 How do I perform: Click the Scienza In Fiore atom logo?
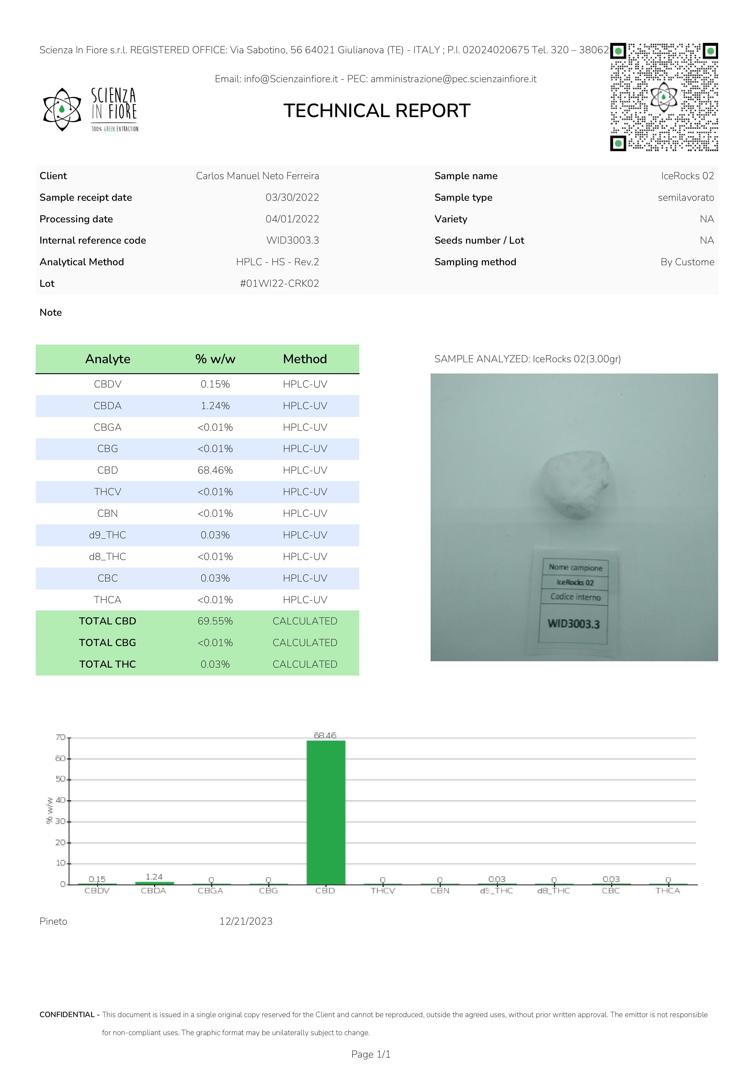click(x=62, y=110)
